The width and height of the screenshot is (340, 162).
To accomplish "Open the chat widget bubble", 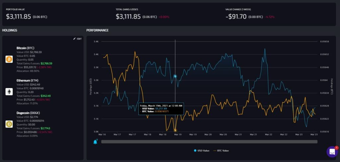I will [x=332, y=152].
